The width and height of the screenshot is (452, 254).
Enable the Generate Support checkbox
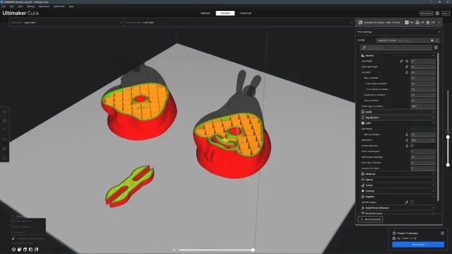tap(412, 202)
